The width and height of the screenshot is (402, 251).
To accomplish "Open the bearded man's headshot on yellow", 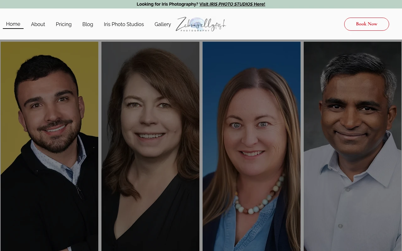I will [49, 146].
